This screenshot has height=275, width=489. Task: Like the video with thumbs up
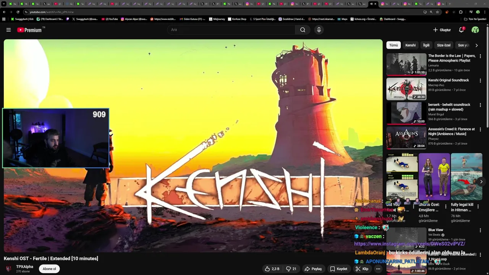(272, 269)
